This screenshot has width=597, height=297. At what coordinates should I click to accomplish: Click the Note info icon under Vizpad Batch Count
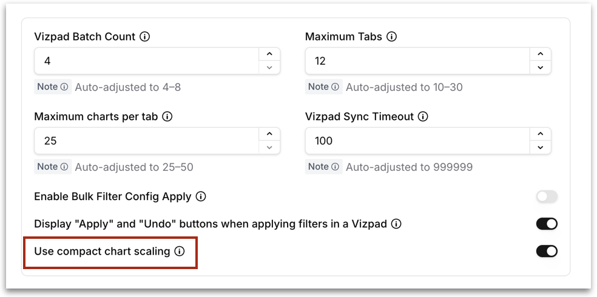click(64, 87)
